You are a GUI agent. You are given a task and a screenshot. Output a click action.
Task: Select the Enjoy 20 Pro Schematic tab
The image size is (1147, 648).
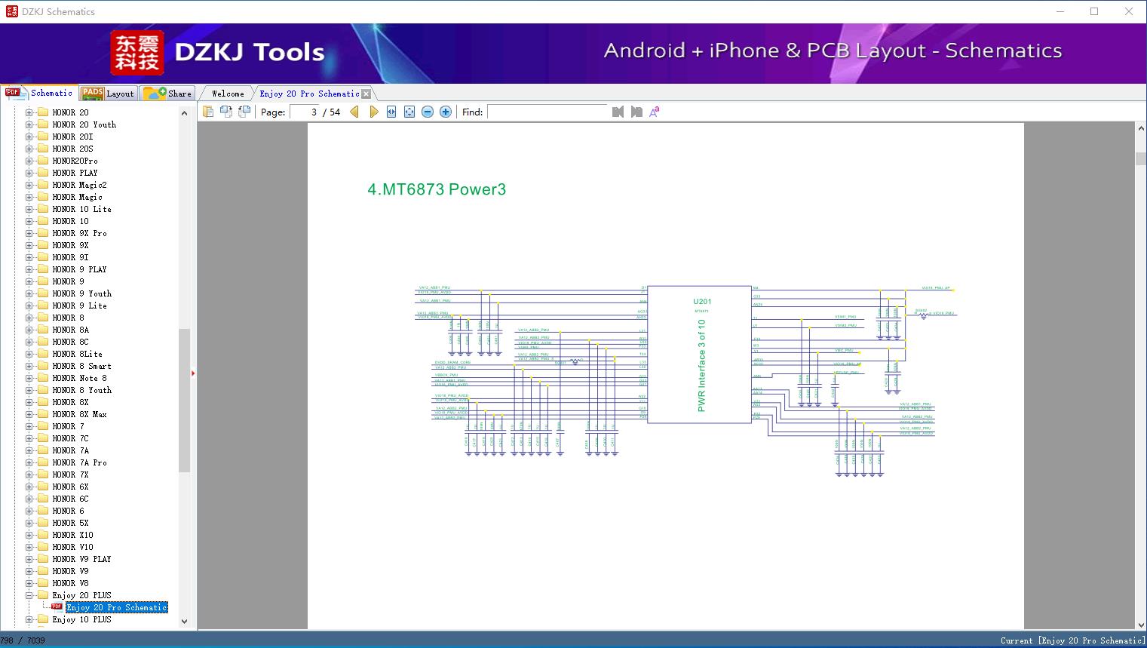pyautogui.click(x=309, y=94)
